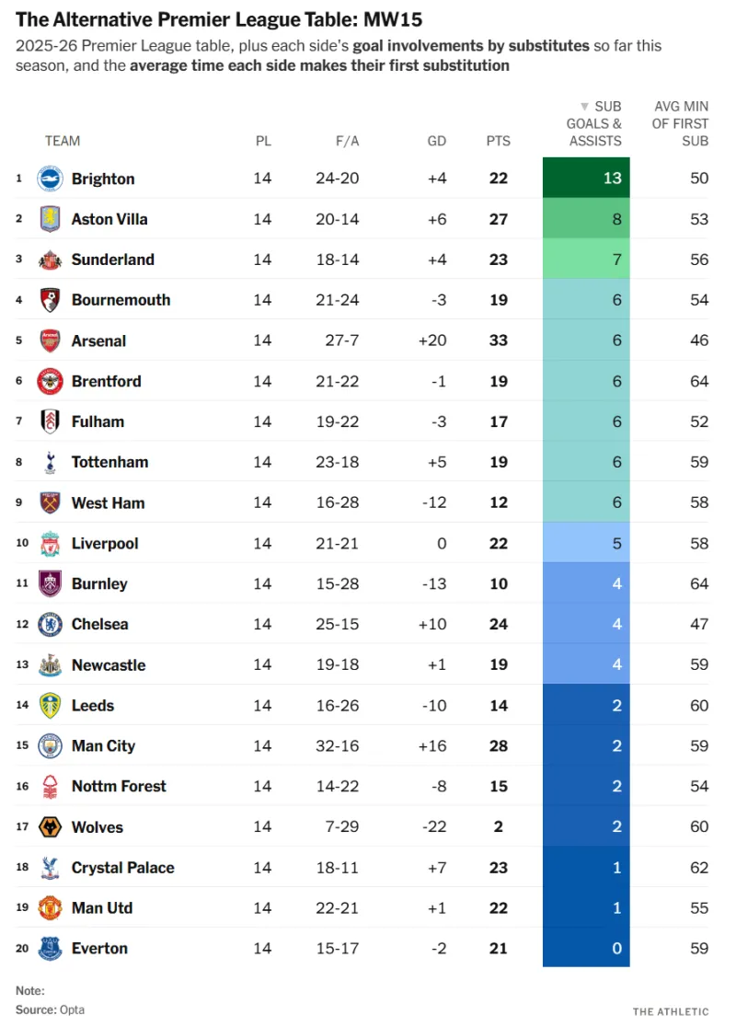
Task: Click the Arsenal cannon crest icon
Action: [x=50, y=340]
